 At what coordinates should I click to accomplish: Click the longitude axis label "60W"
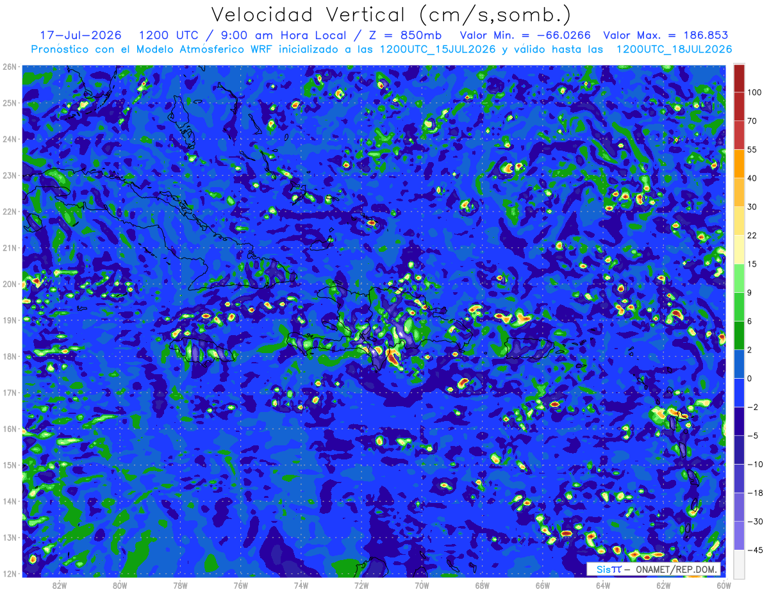click(724, 585)
